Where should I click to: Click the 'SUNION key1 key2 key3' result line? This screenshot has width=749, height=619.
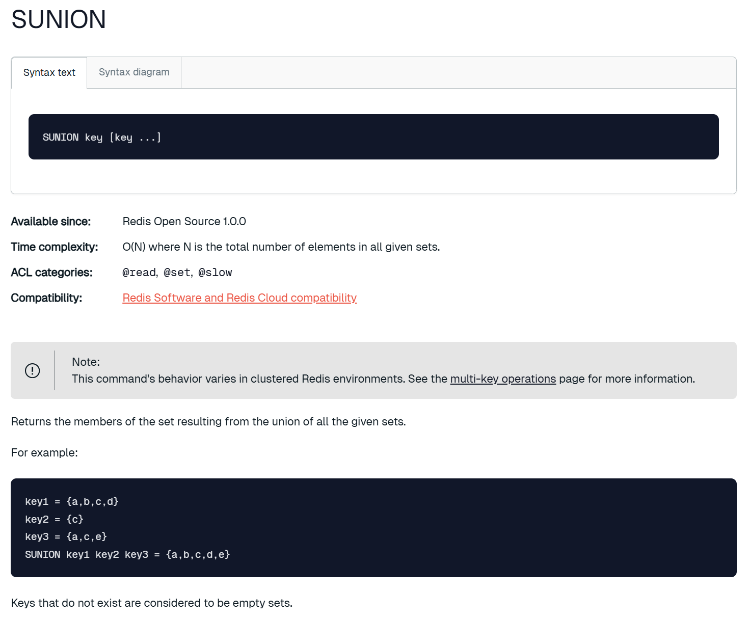pyautogui.click(x=127, y=554)
